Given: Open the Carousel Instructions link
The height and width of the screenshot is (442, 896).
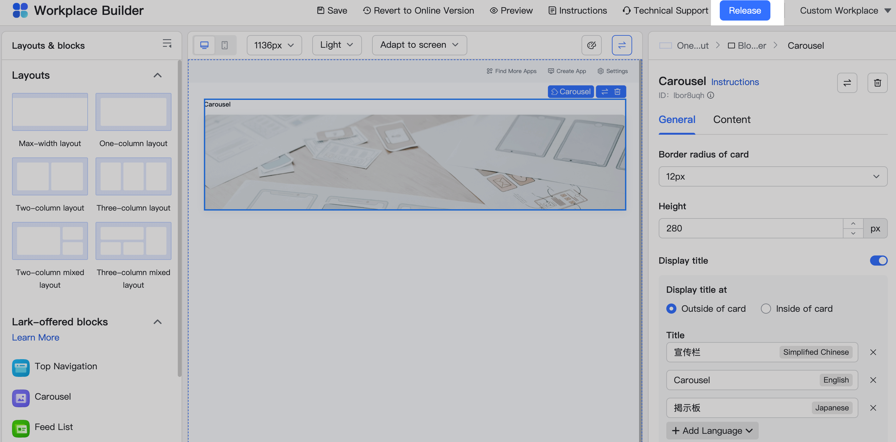Looking at the screenshot, I should [735, 82].
